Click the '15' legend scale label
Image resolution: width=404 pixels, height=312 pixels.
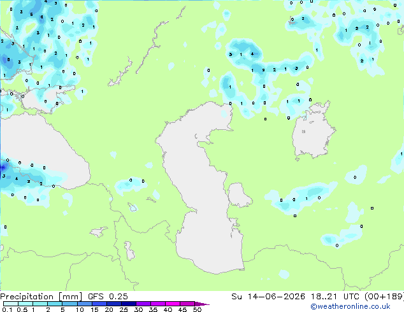tap(94, 309)
